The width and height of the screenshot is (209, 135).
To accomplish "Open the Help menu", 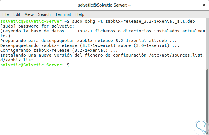I will pyautogui.click(x=80, y=14).
